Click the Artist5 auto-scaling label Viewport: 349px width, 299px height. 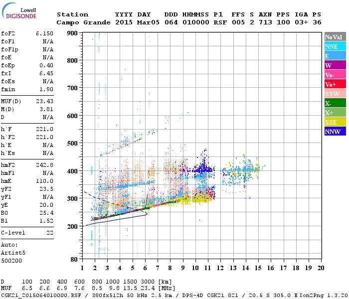13,253
